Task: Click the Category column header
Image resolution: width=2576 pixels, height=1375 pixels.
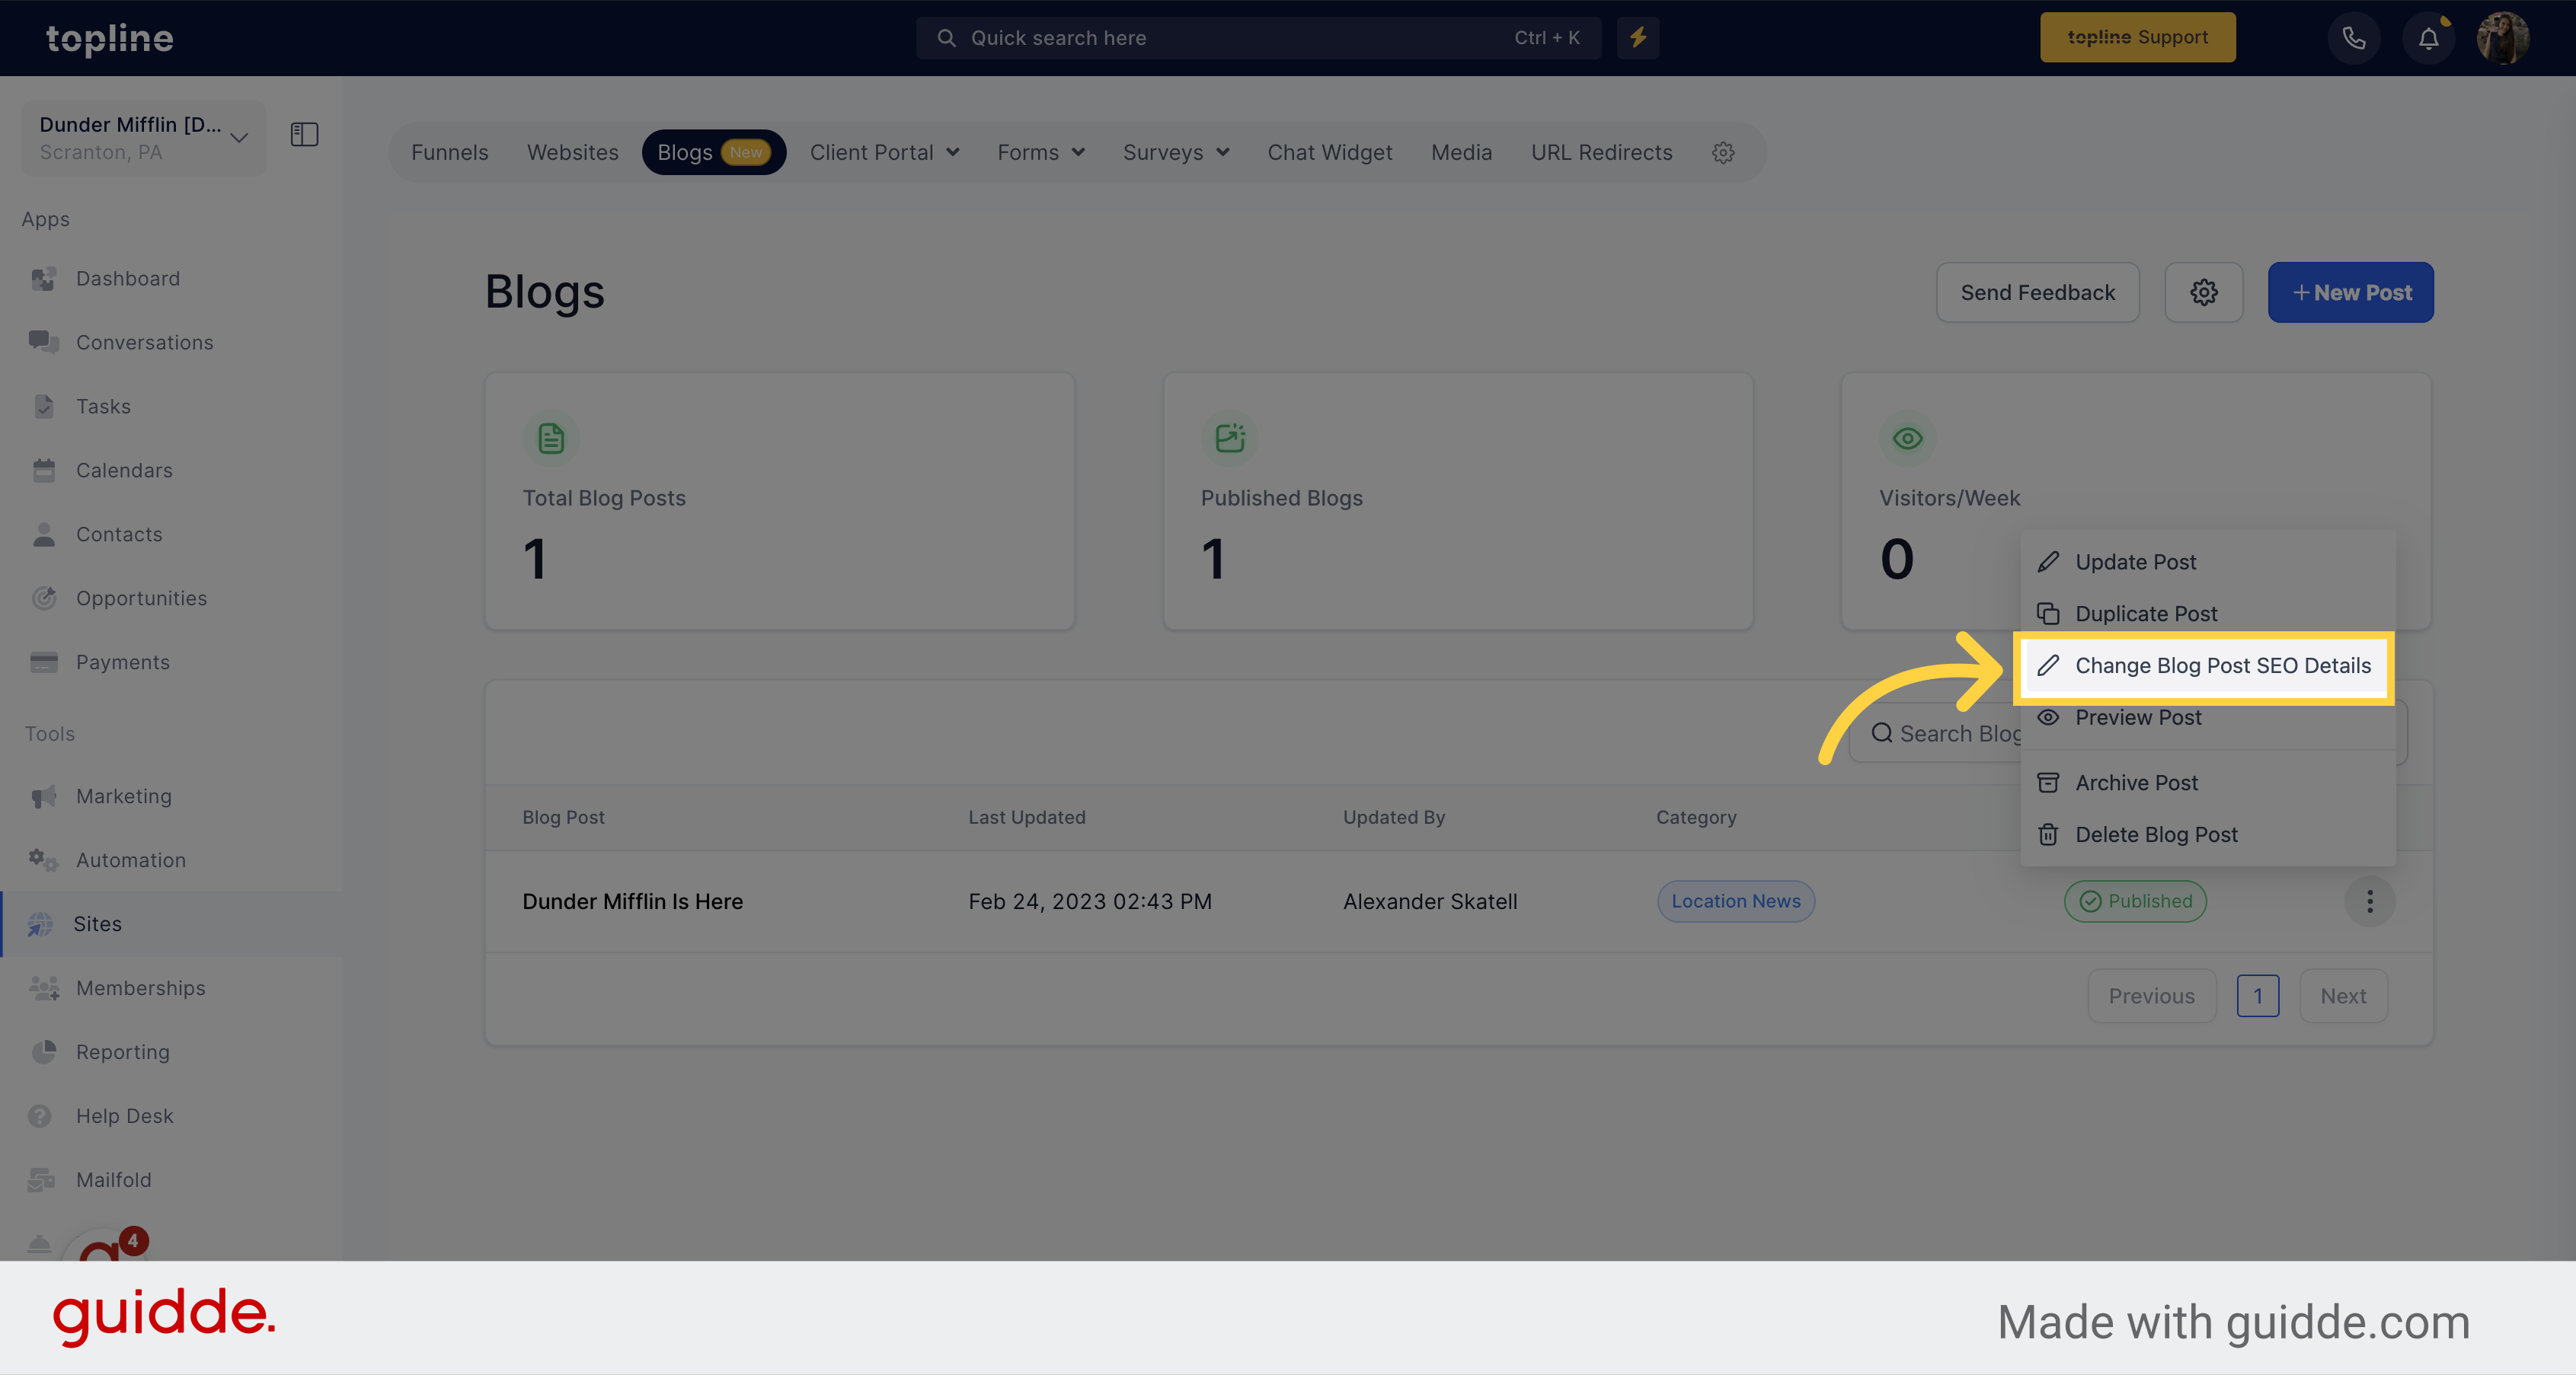Action: pyautogui.click(x=1696, y=818)
